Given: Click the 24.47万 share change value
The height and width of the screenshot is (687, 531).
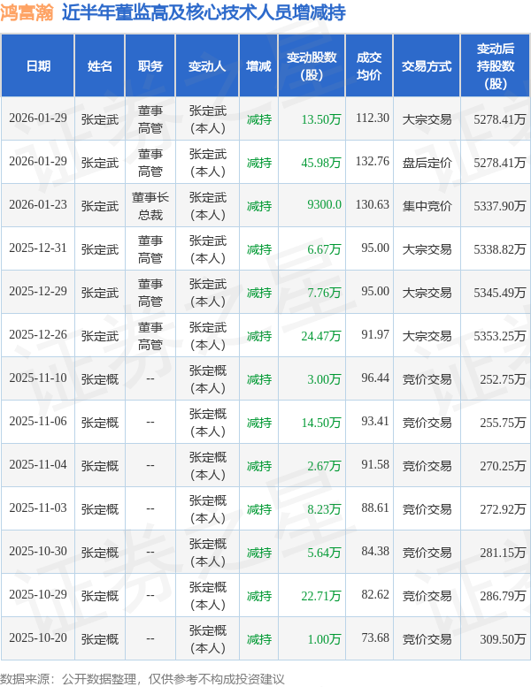Looking at the screenshot, I should 321,336.
